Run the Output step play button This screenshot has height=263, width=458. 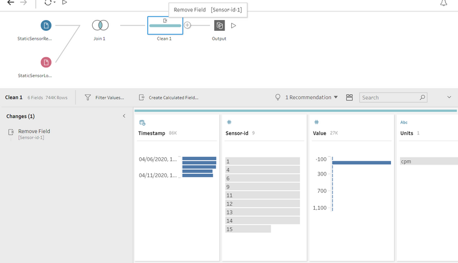pyautogui.click(x=233, y=26)
